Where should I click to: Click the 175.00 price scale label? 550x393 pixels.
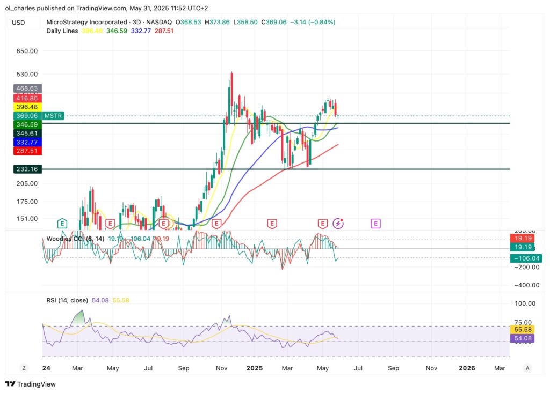(x=27, y=202)
